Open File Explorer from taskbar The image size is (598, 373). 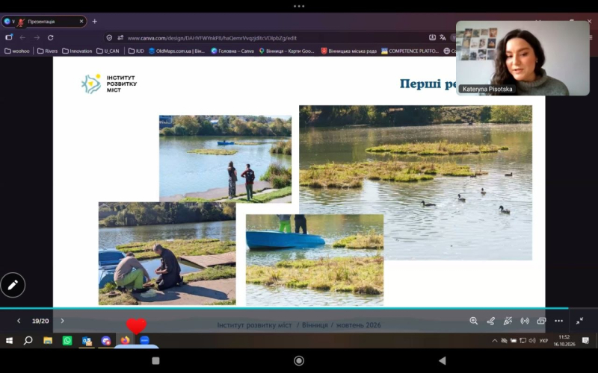[x=48, y=340]
